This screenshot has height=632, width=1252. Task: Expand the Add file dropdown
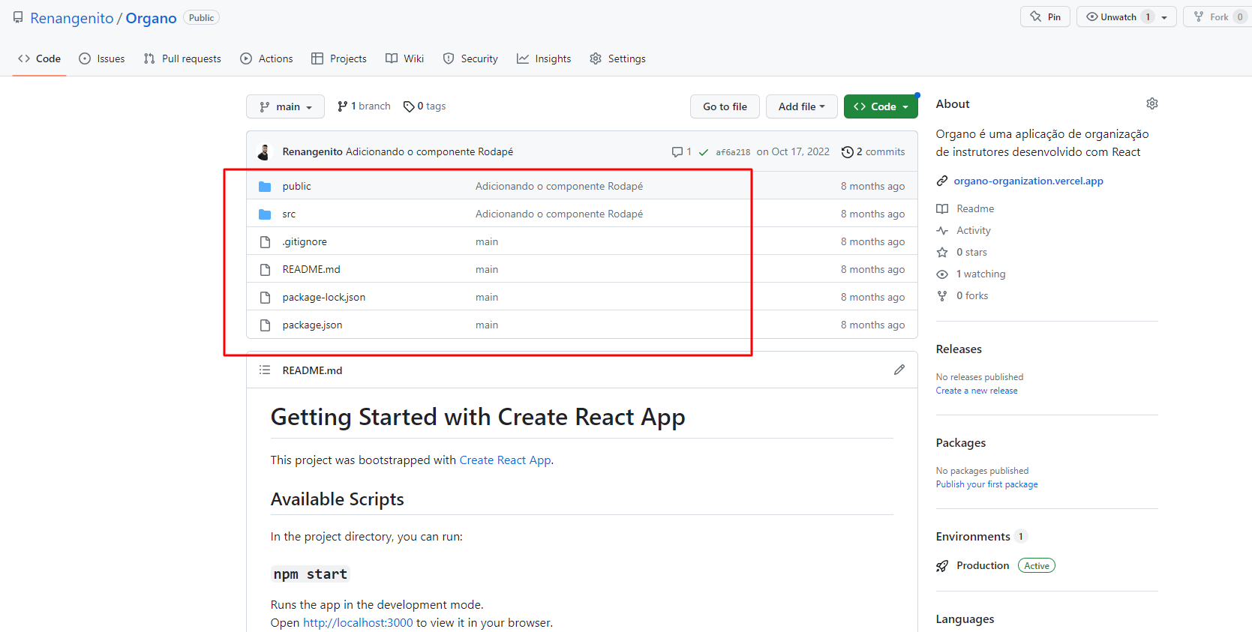[x=801, y=106]
